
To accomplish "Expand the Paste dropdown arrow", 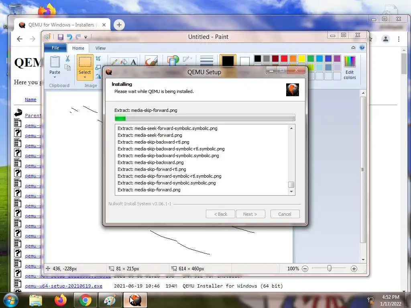I will click(x=55, y=77).
